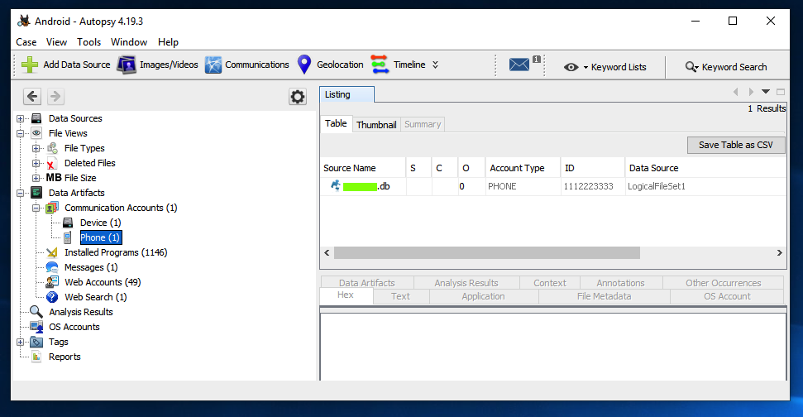Click the horizontal scrollbar thumb in table
The image size is (803, 417).
486,252
